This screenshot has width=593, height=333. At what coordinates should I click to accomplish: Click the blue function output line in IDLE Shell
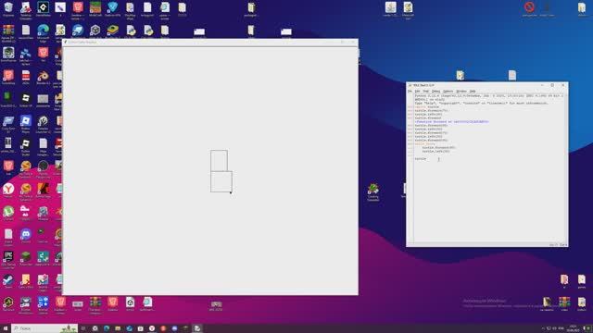451,121
